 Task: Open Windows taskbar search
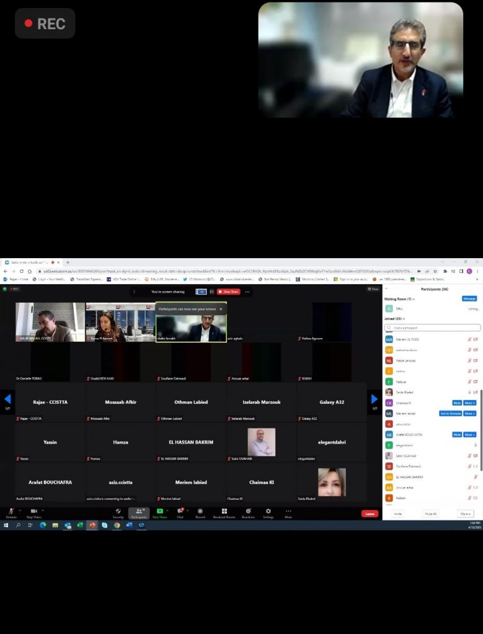pyautogui.click(x=18, y=525)
